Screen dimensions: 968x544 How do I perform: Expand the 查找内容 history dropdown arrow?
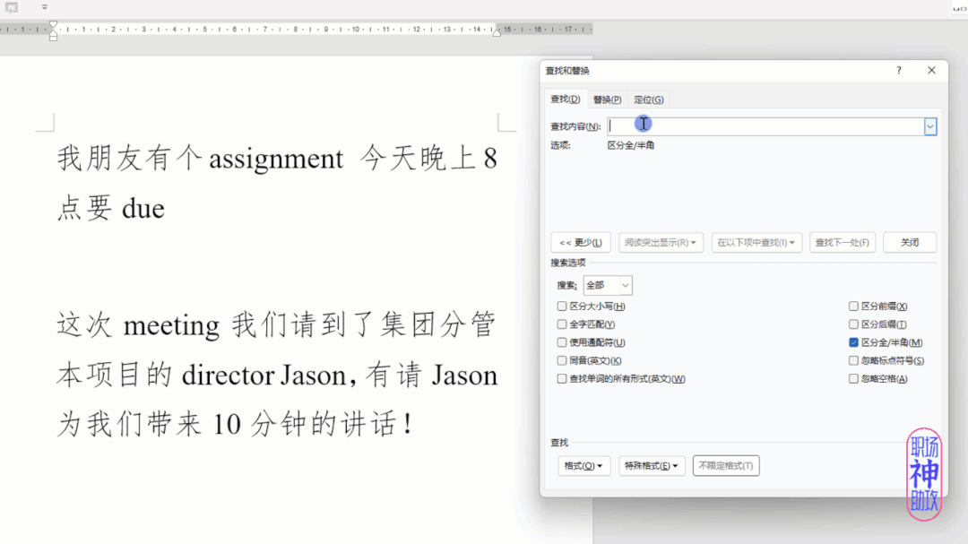929,126
